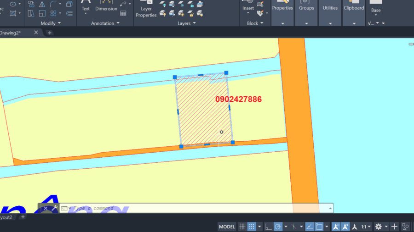The width and height of the screenshot is (414, 232).
Task: Click the Edit Block icon
Action: tap(260, 4)
